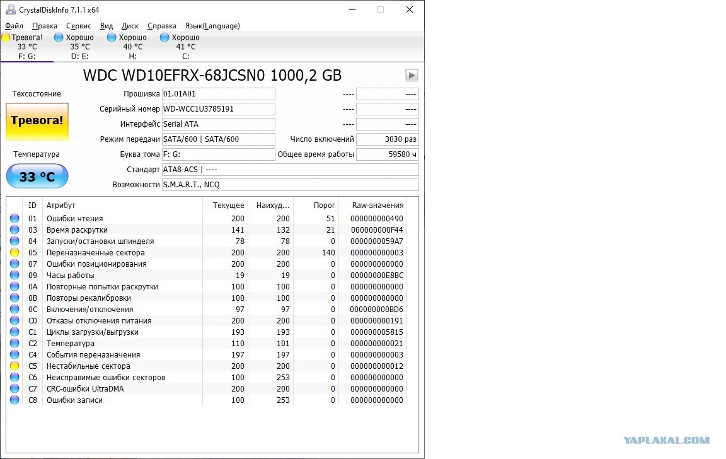Click the transfer mode field SATA/600 | SATA/600
The image size is (726, 459).
pos(219,139)
